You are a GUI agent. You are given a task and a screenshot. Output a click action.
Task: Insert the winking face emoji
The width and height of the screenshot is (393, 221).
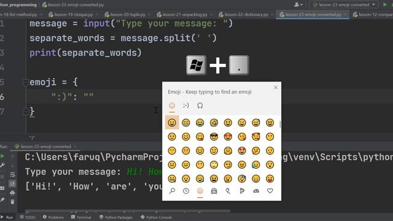[x=172, y=136]
